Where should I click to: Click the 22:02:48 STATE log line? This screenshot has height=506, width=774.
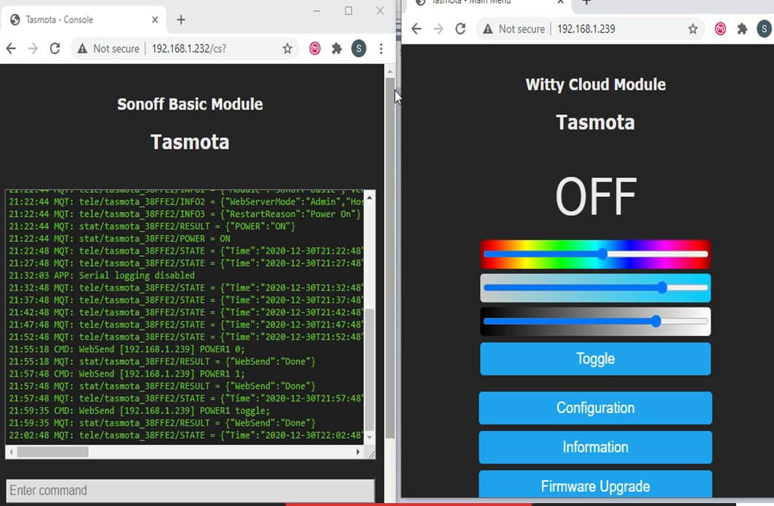click(x=186, y=435)
